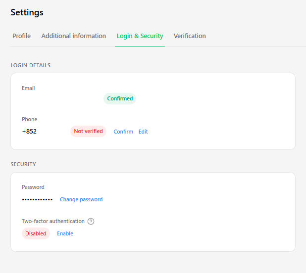Enable two-factor authentication
The image size is (306, 273).
(65, 233)
